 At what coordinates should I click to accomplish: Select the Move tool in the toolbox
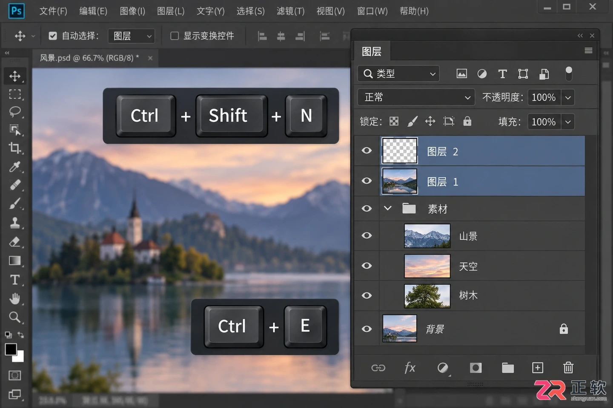(x=15, y=76)
